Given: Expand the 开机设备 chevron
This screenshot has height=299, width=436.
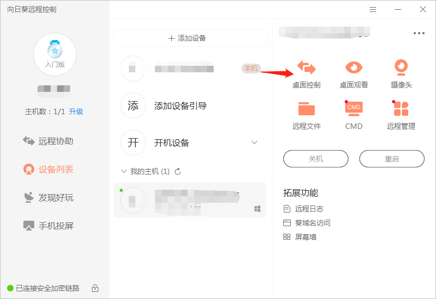Looking at the screenshot, I should click(254, 142).
